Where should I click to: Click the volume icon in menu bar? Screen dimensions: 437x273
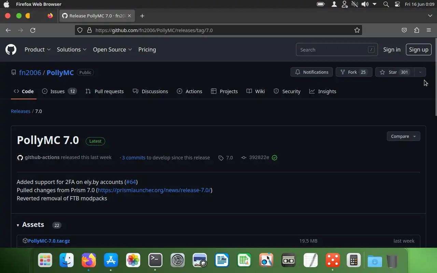click(x=365, y=4)
